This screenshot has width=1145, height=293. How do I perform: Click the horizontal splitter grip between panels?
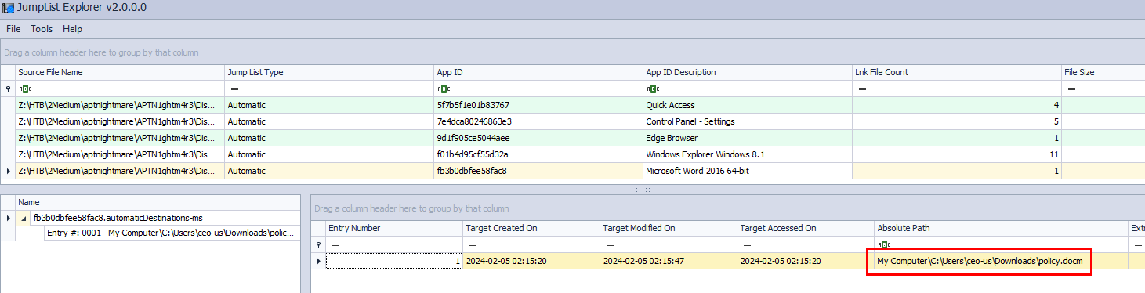tap(643, 190)
